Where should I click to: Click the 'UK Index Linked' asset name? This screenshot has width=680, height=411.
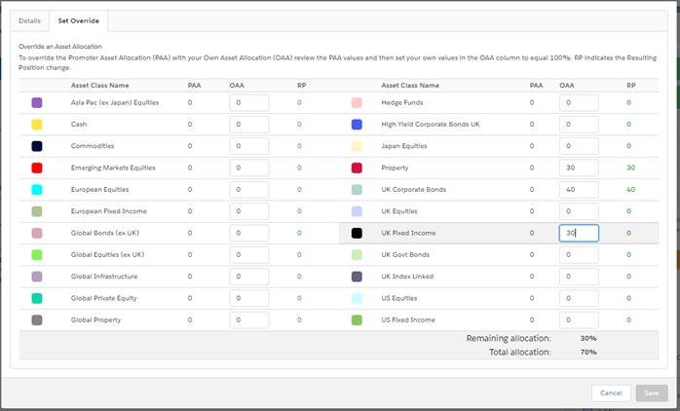pos(407,277)
